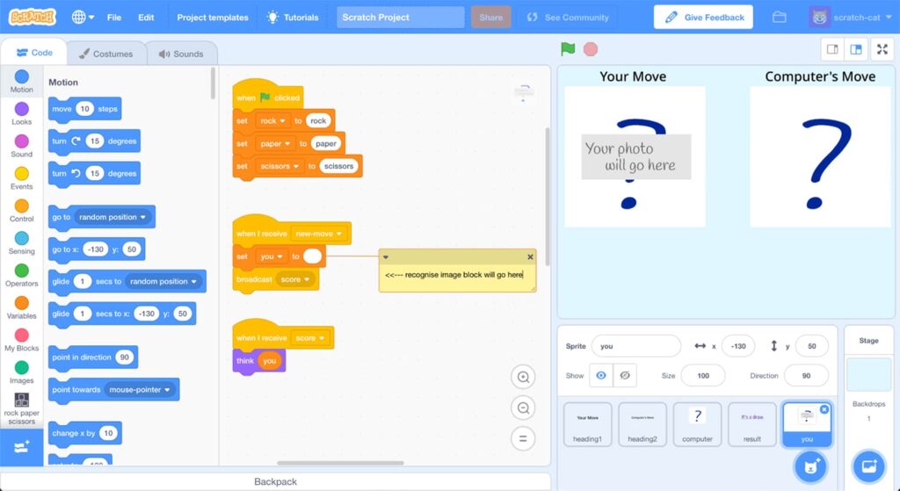The image size is (900, 491).
Task: Open the Events blocks category
Action: 21,177
